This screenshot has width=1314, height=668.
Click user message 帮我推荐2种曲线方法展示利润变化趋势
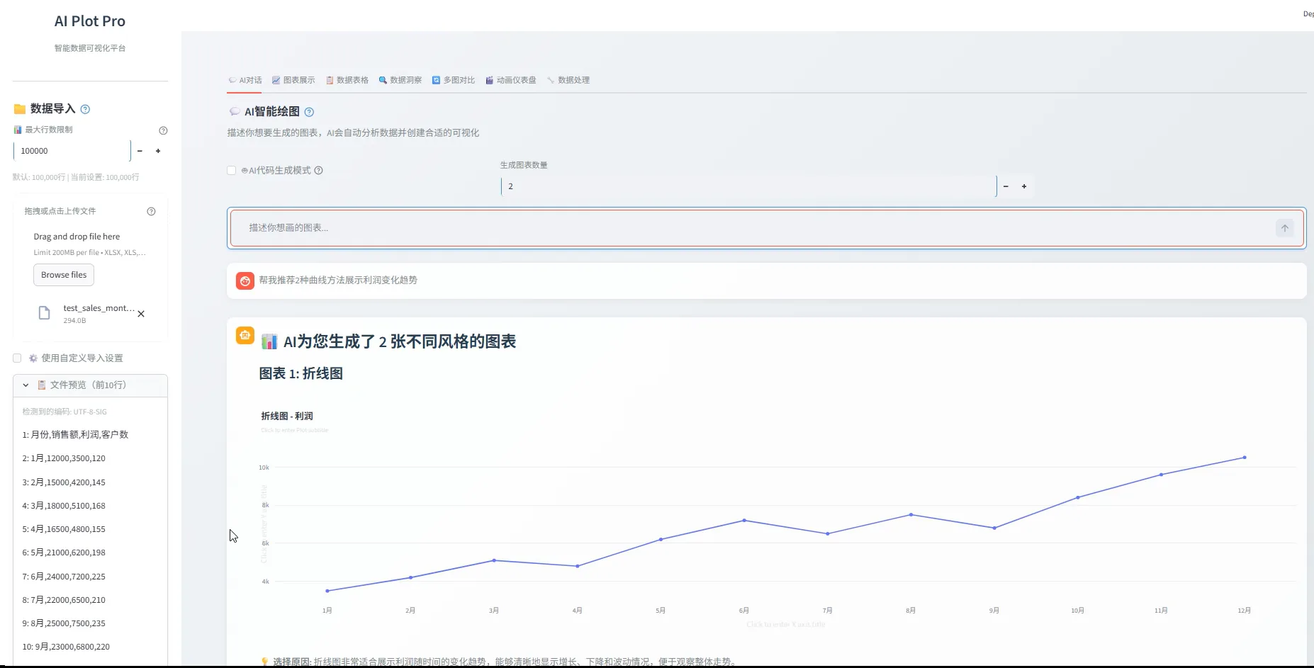[x=338, y=281]
